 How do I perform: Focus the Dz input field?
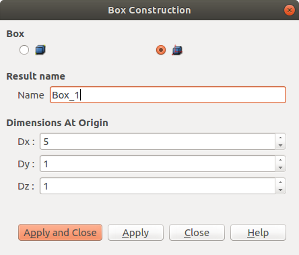click(x=158, y=186)
